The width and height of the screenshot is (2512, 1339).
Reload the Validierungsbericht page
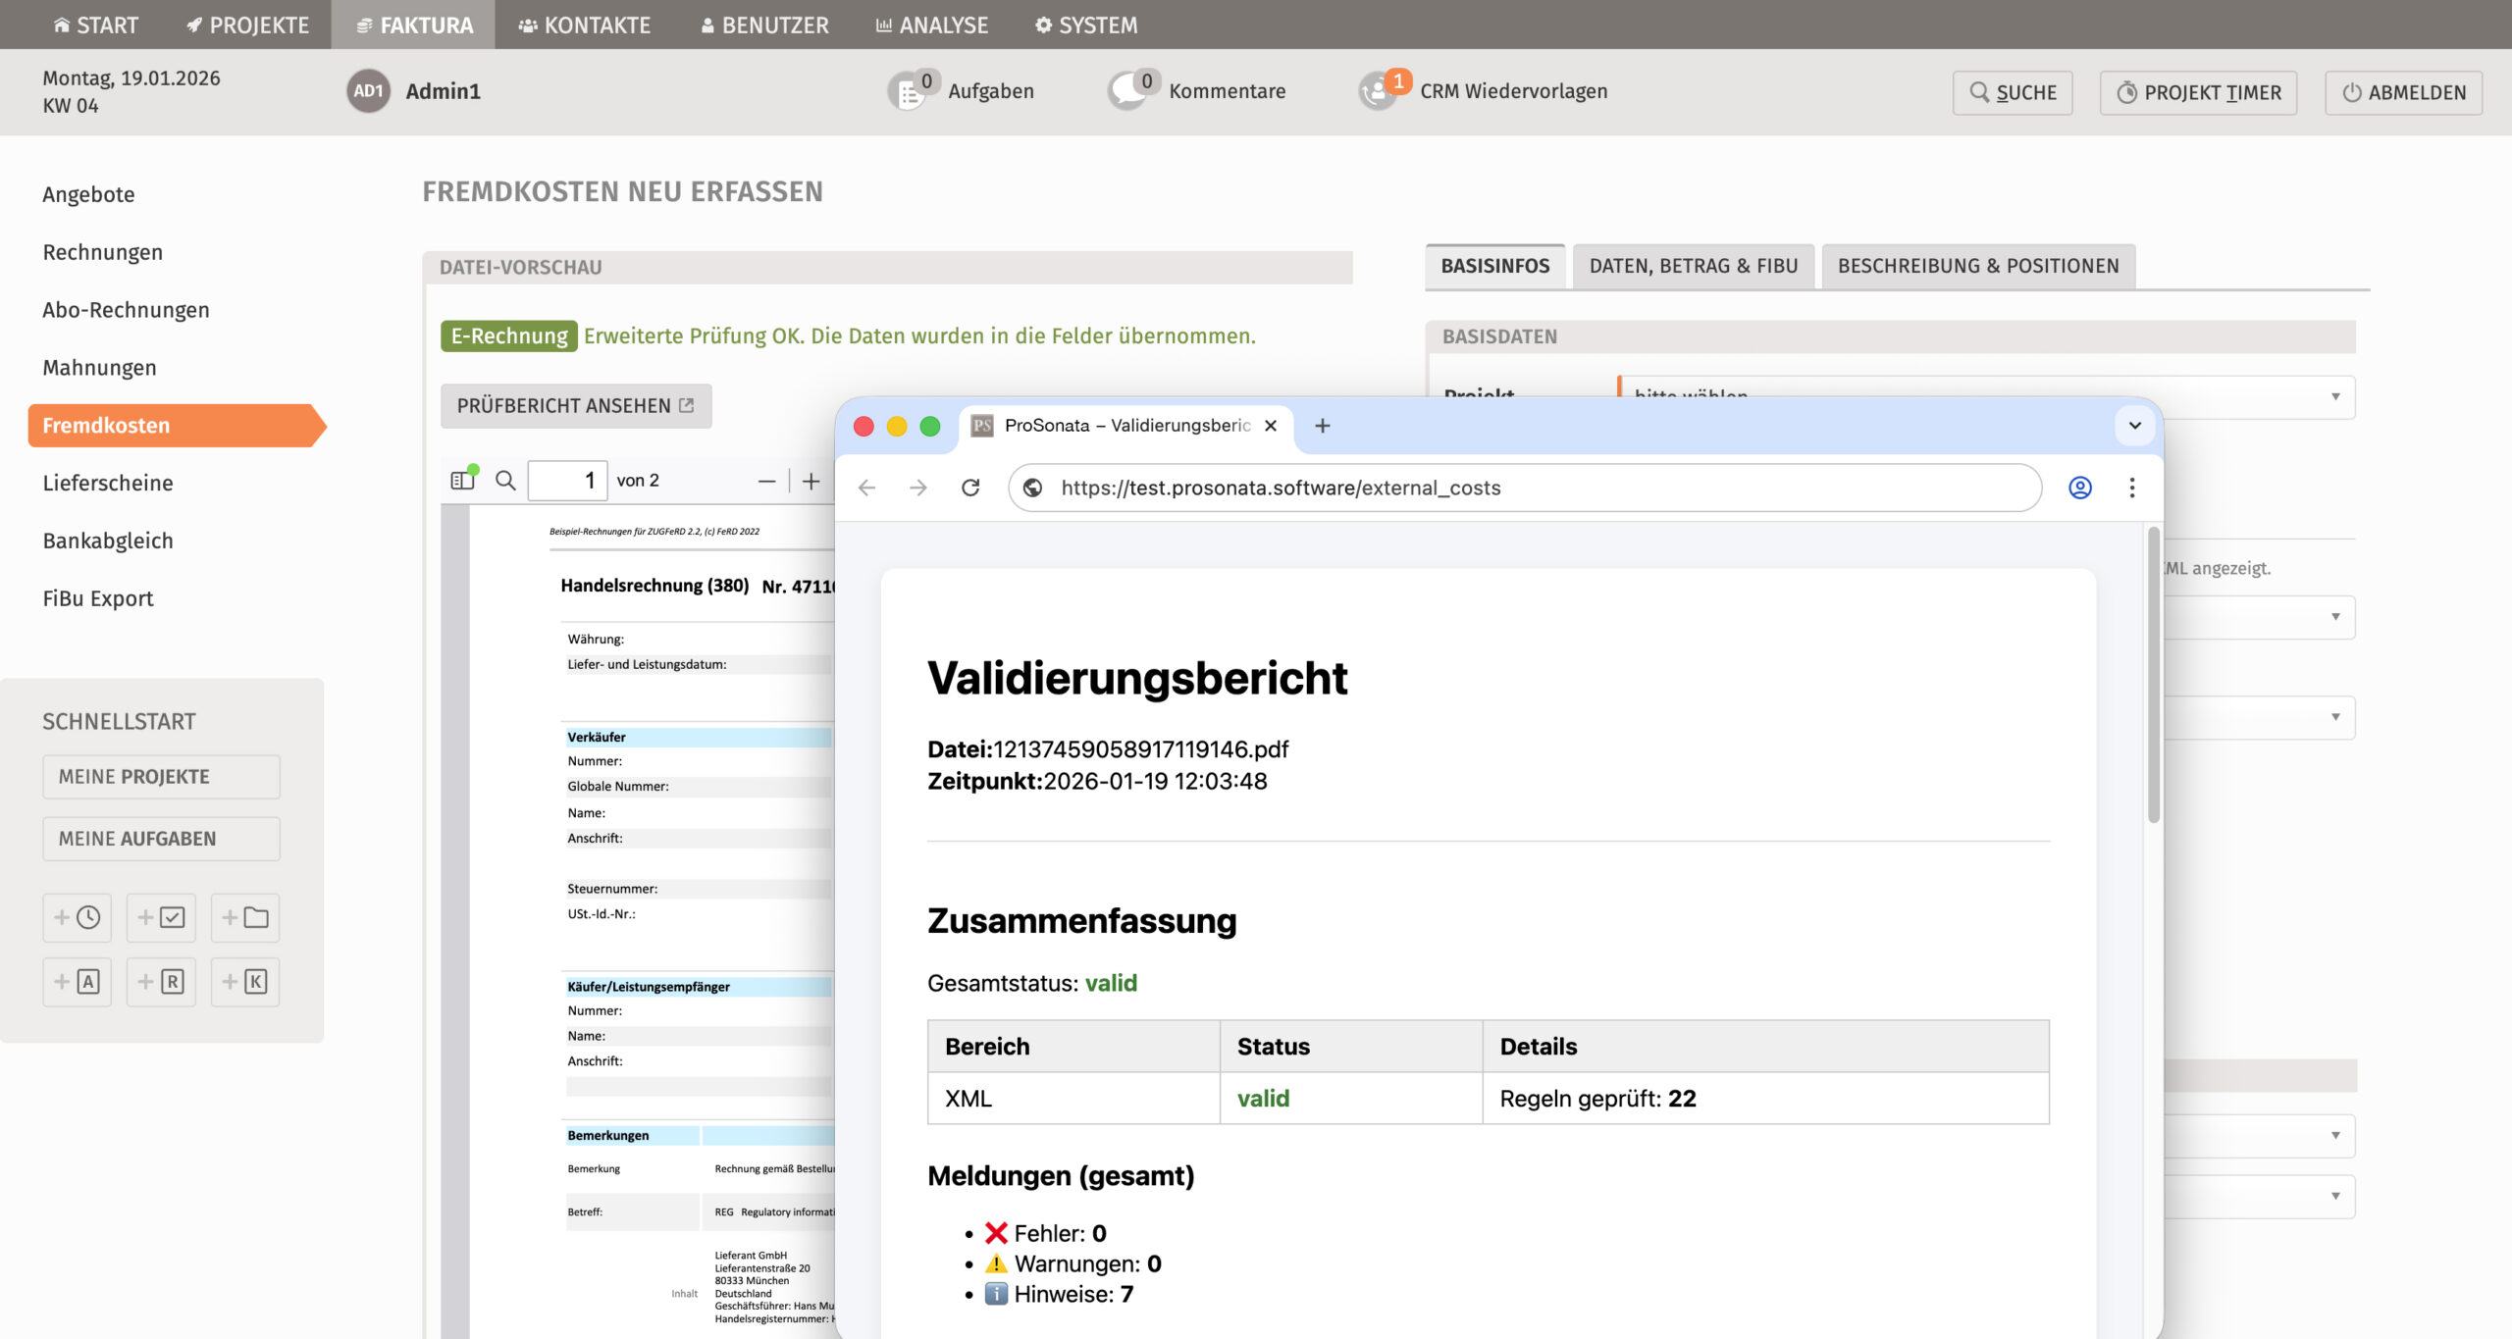tap(969, 488)
